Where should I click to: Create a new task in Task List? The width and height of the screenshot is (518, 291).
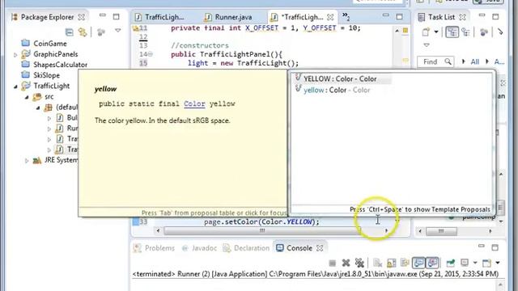[x=426, y=32]
